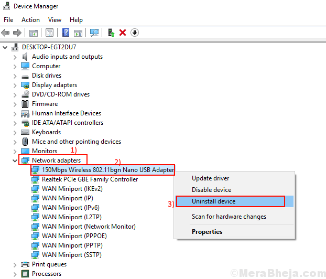Expand the Keyboards category arrow
326x279 pixels.
point(15,133)
